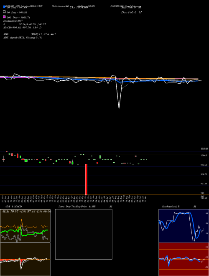
Task: Click the empty intraday trading price panel
Action: 84,234
